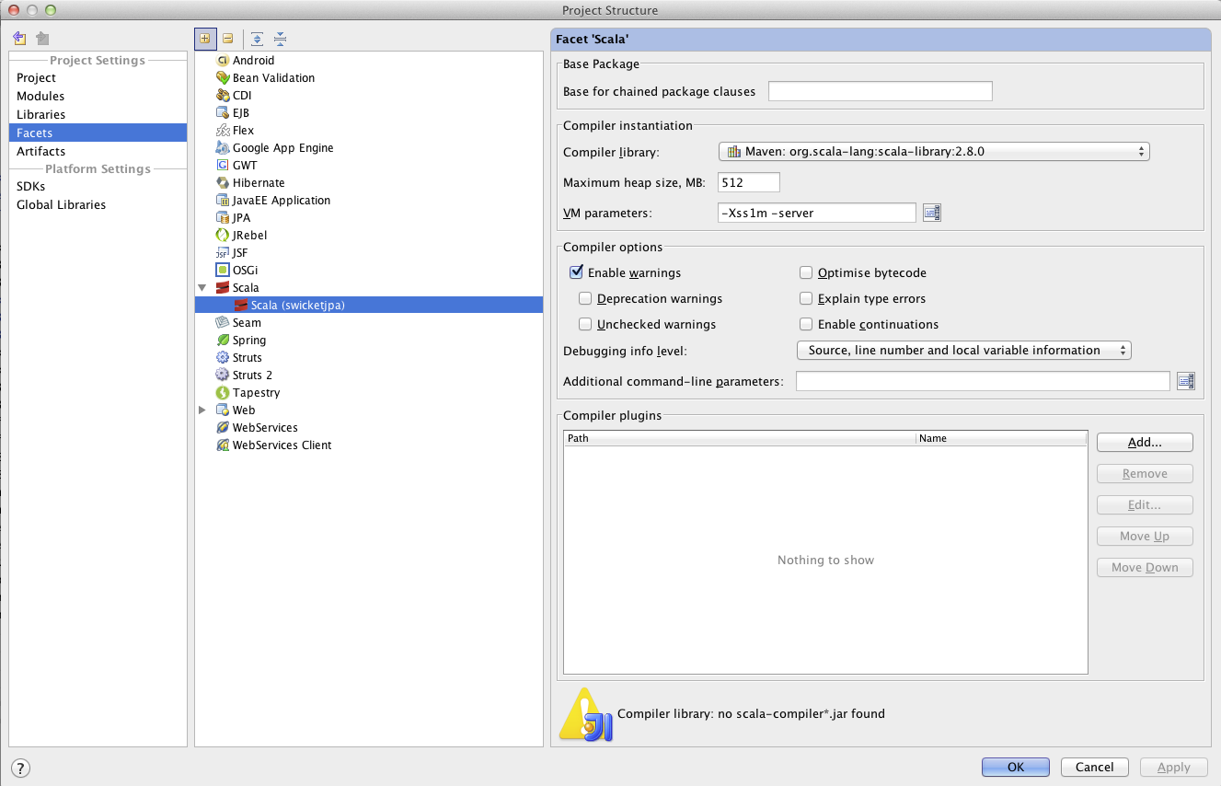The image size is (1221, 786).
Task: Click the Add... compiler plugin button
Action: 1145,443
